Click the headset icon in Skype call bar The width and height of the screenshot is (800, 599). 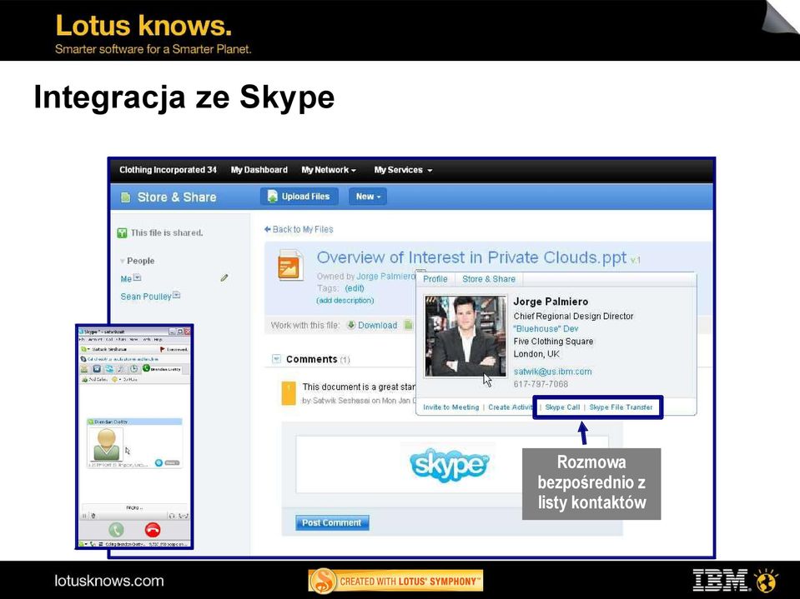tap(172, 516)
